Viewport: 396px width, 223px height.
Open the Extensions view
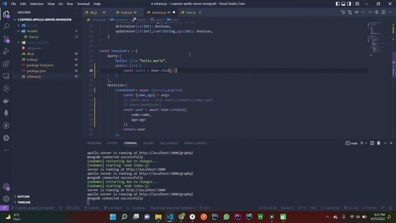pyautogui.click(x=6, y=64)
